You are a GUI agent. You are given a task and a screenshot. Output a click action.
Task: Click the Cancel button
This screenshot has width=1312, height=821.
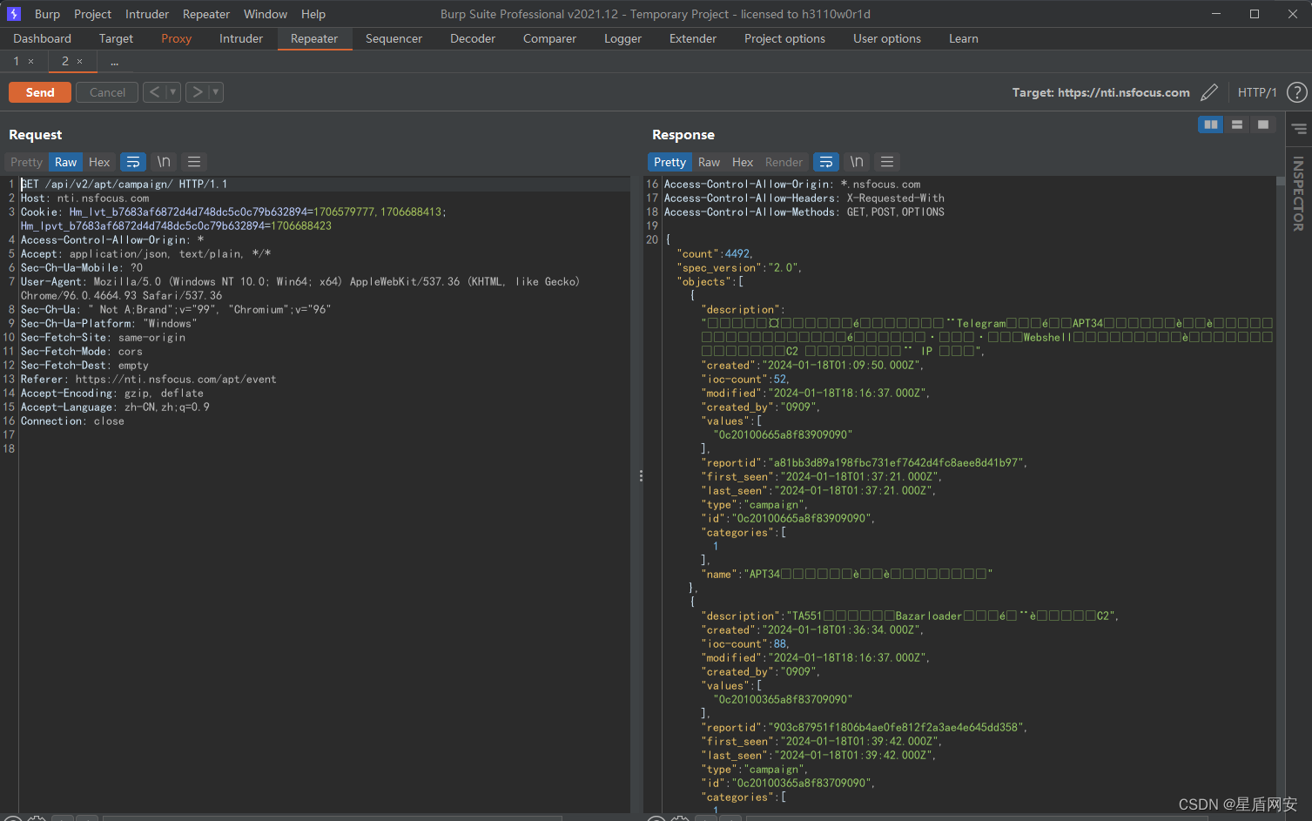point(108,92)
